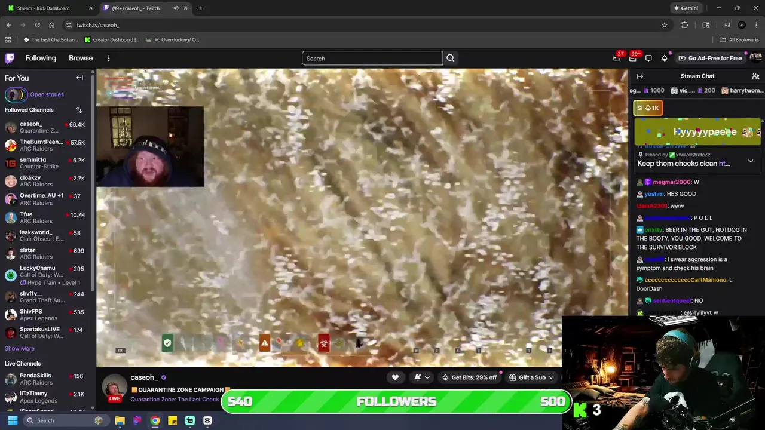Select SpartakusLIVE channel in sidebar
This screenshot has height=430, width=765.
(x=45, y=333)
